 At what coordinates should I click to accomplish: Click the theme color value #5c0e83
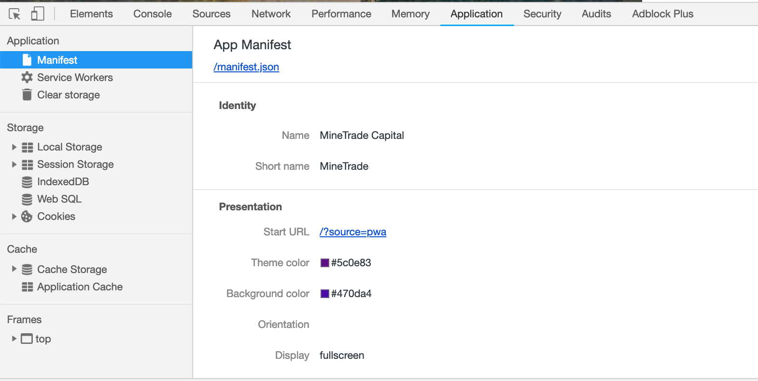tap(351, 263)
